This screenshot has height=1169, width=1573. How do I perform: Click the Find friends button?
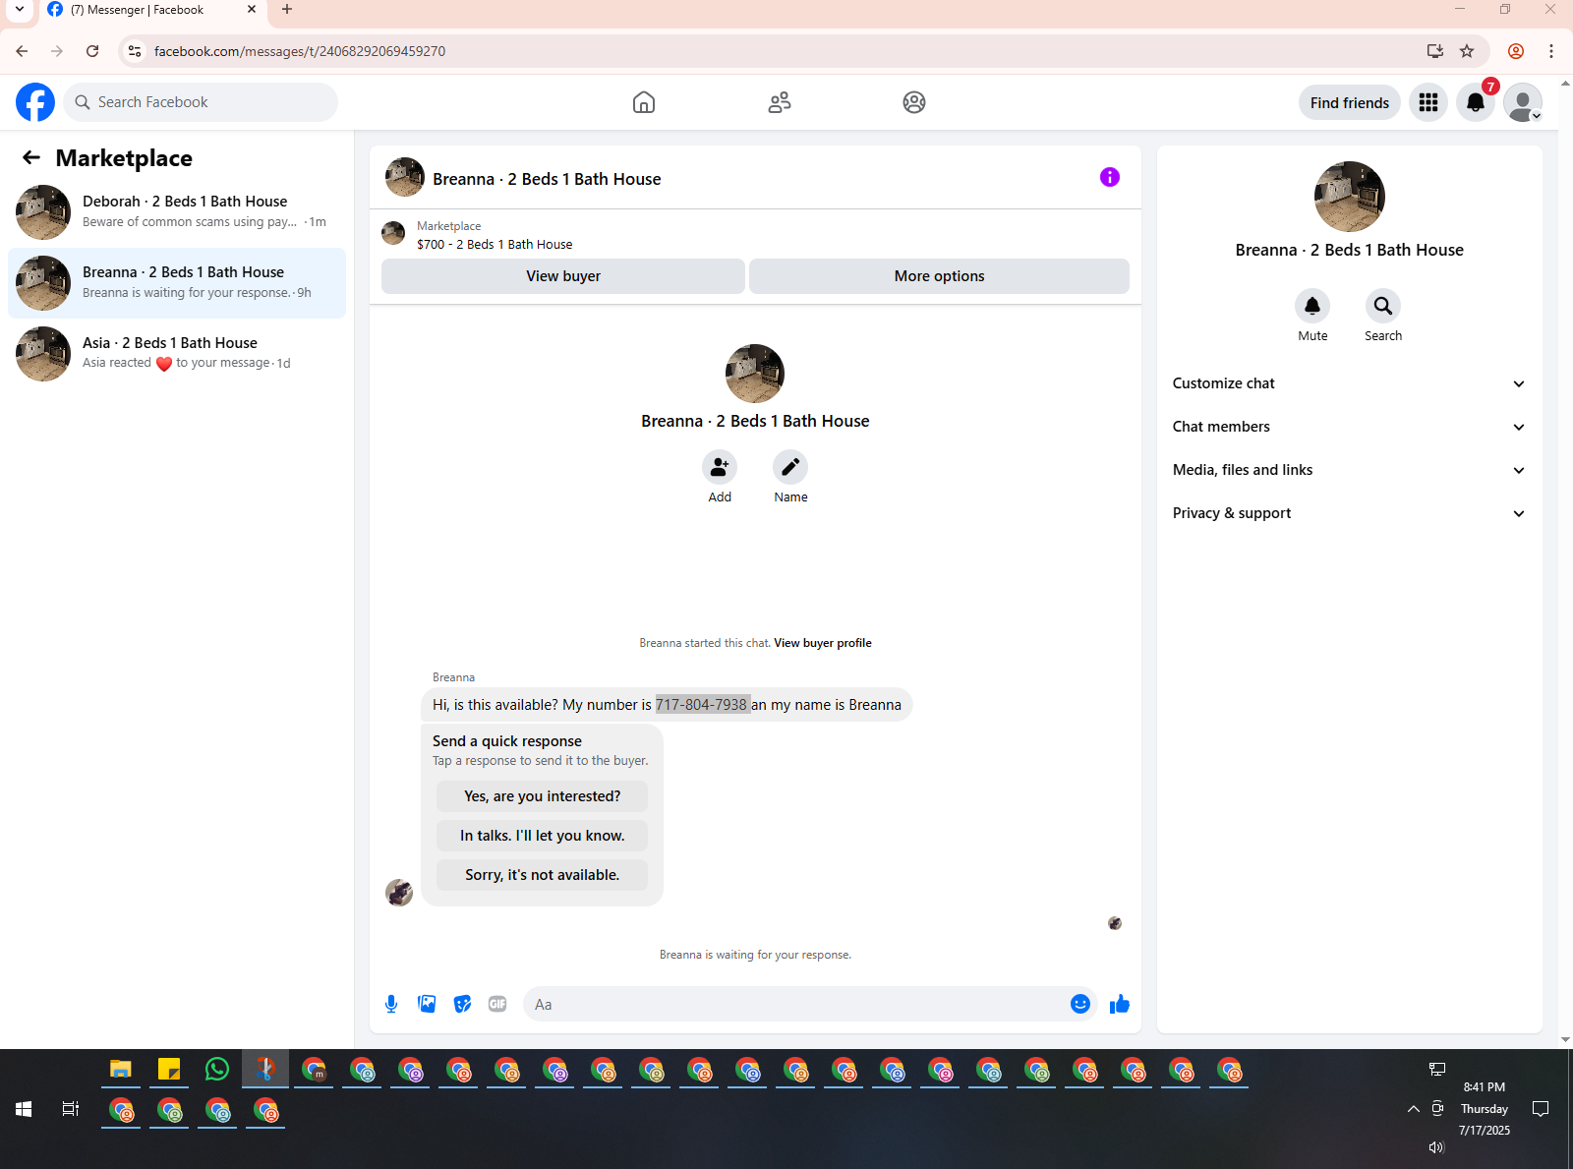click(1350, 102)
